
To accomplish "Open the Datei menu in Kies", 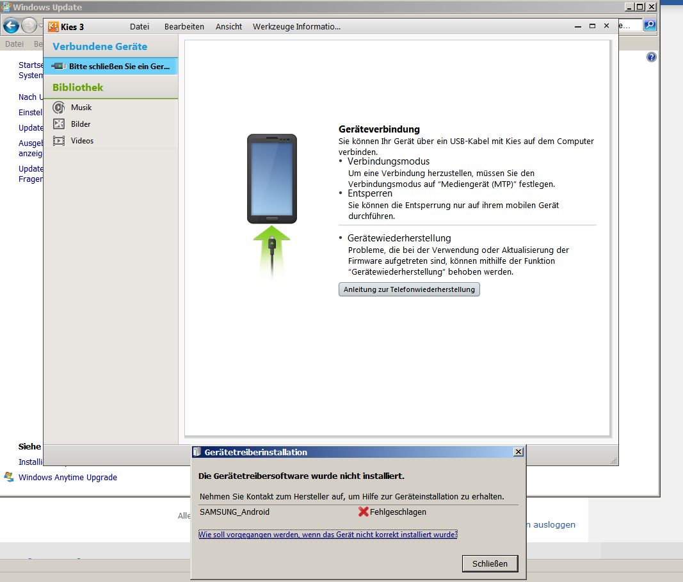I will (x=140, y=27).
